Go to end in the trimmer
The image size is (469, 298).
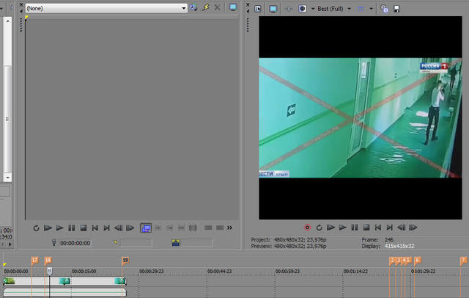pos(106,228)
